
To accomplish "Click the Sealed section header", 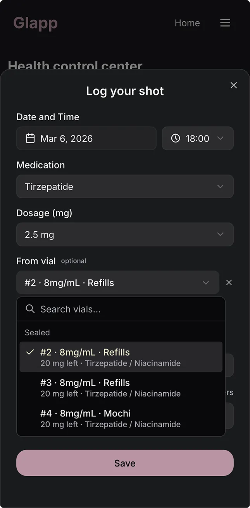I will point(37,333).
